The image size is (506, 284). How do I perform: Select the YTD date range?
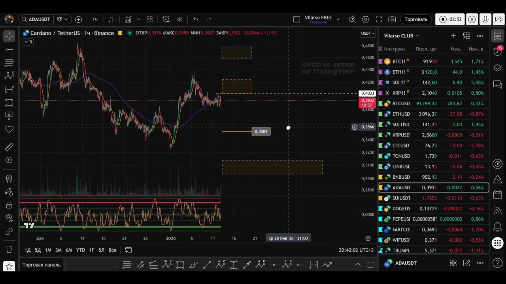pos(80,250)
